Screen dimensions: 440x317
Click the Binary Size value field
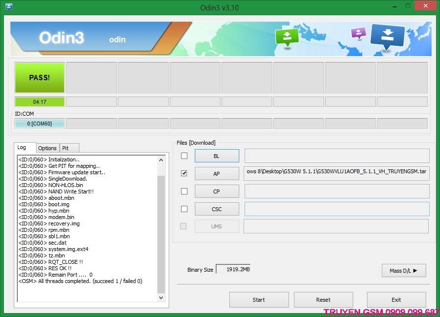pos(233,269)
